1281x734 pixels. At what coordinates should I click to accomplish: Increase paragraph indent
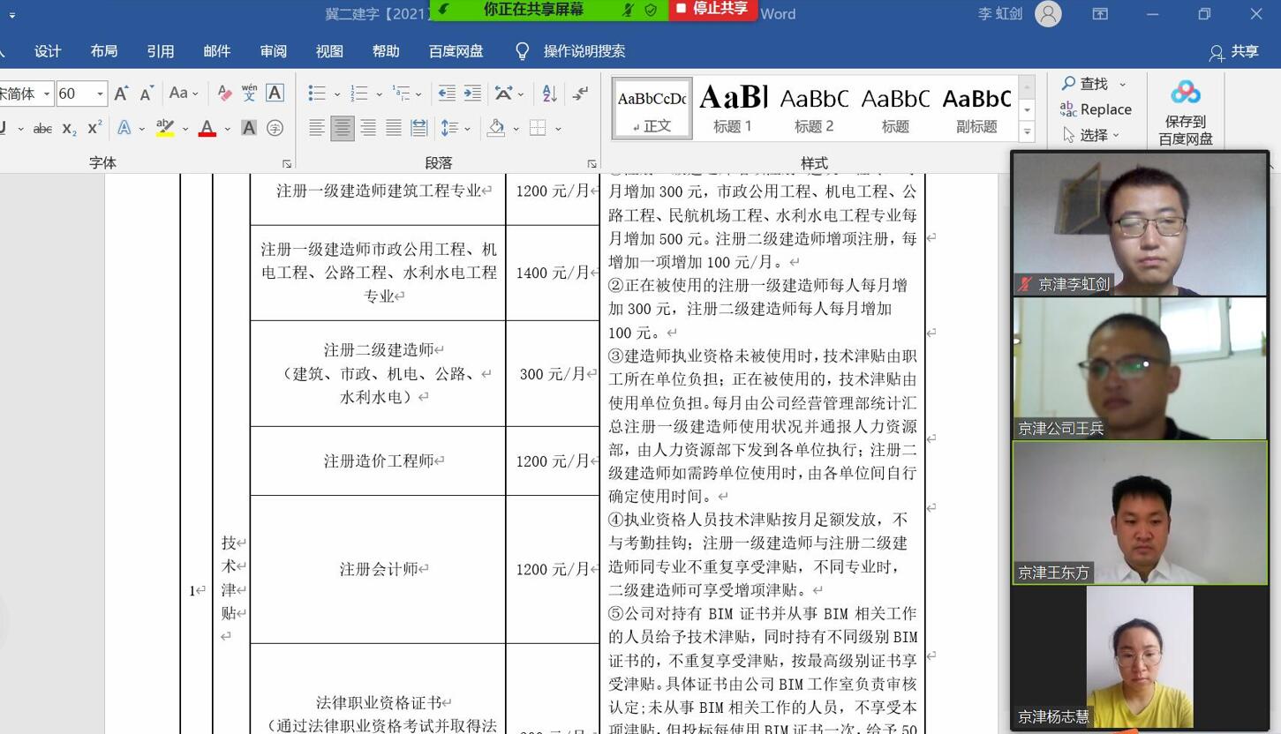(472, 94)
